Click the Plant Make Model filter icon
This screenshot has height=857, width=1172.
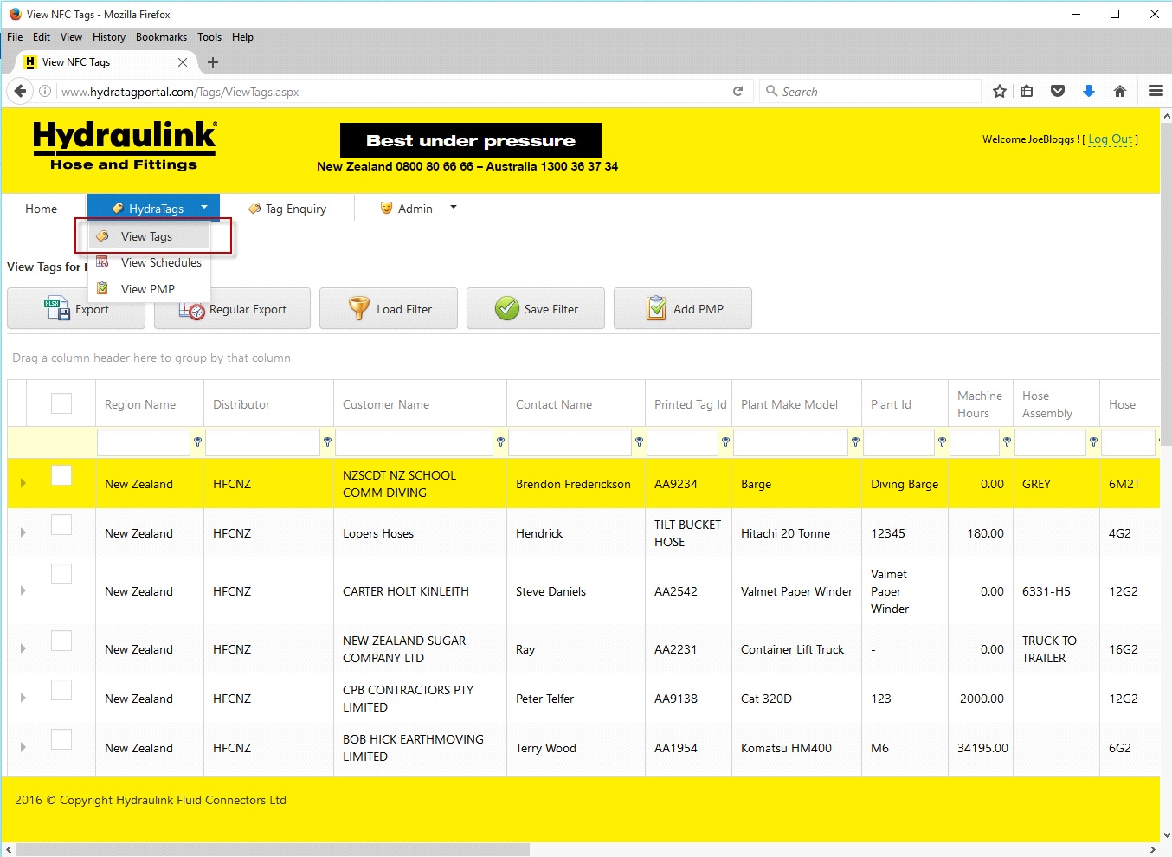tap(855, 441)
